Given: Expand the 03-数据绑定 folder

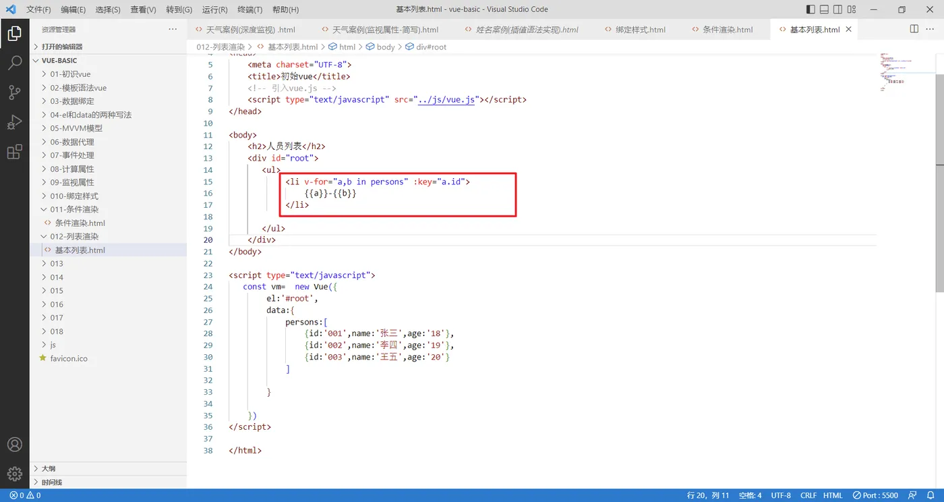Looking at the screenshot, I should [108, 101].
